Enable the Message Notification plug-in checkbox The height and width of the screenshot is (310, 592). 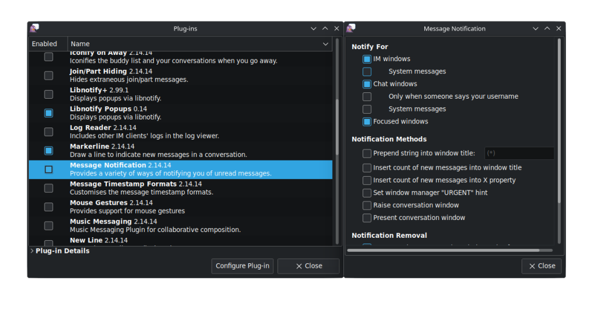[49, 169]
